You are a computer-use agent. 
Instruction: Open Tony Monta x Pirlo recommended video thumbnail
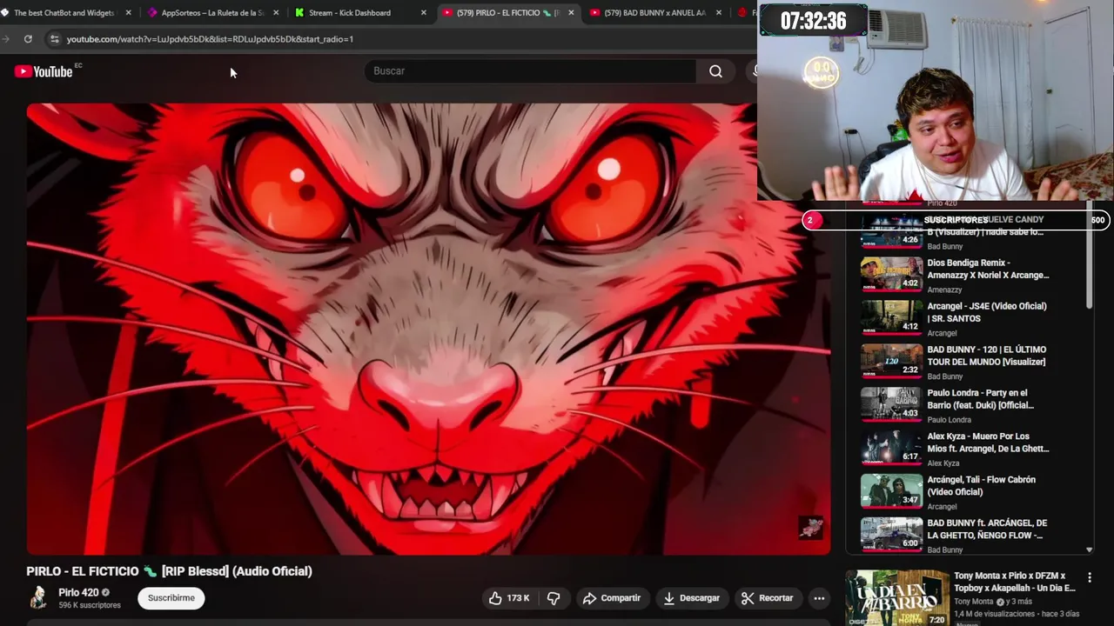[x=896, y=598]
